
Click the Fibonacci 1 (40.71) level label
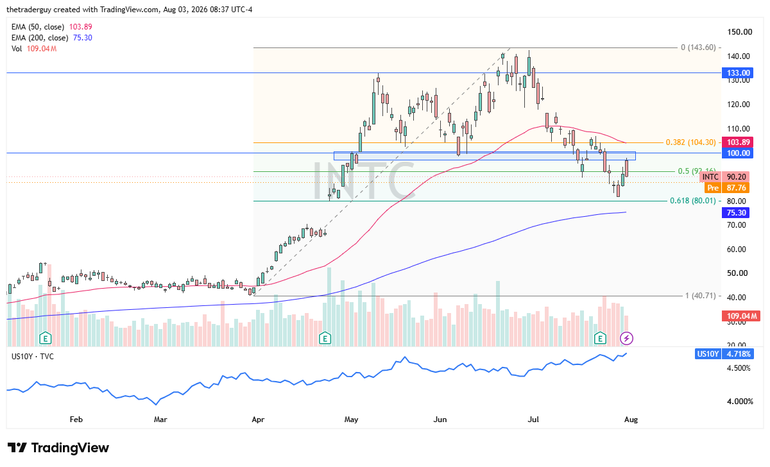pos(701,296)
